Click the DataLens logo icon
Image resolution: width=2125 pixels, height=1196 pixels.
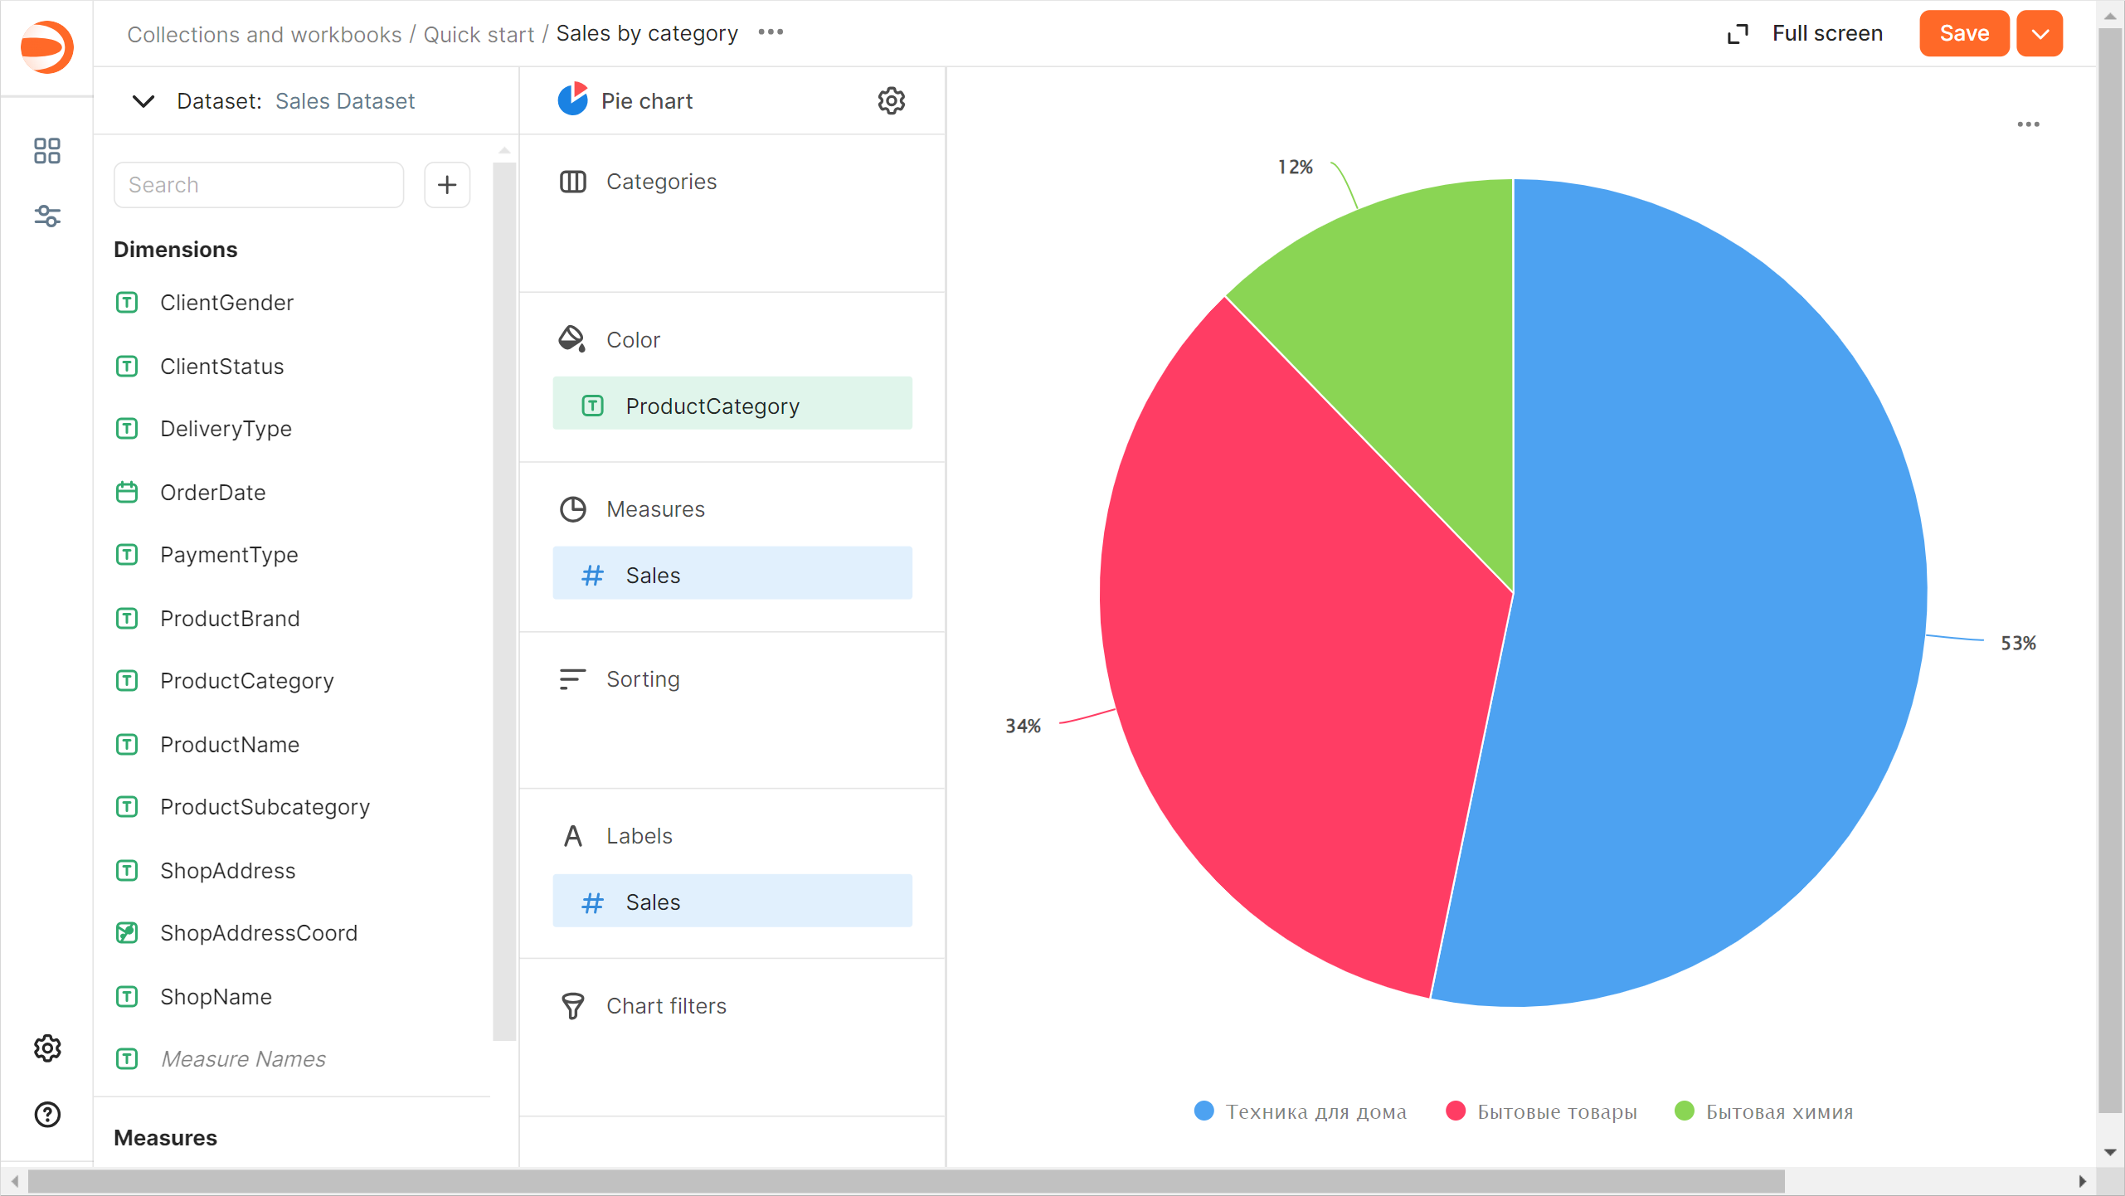coord(47,47)
